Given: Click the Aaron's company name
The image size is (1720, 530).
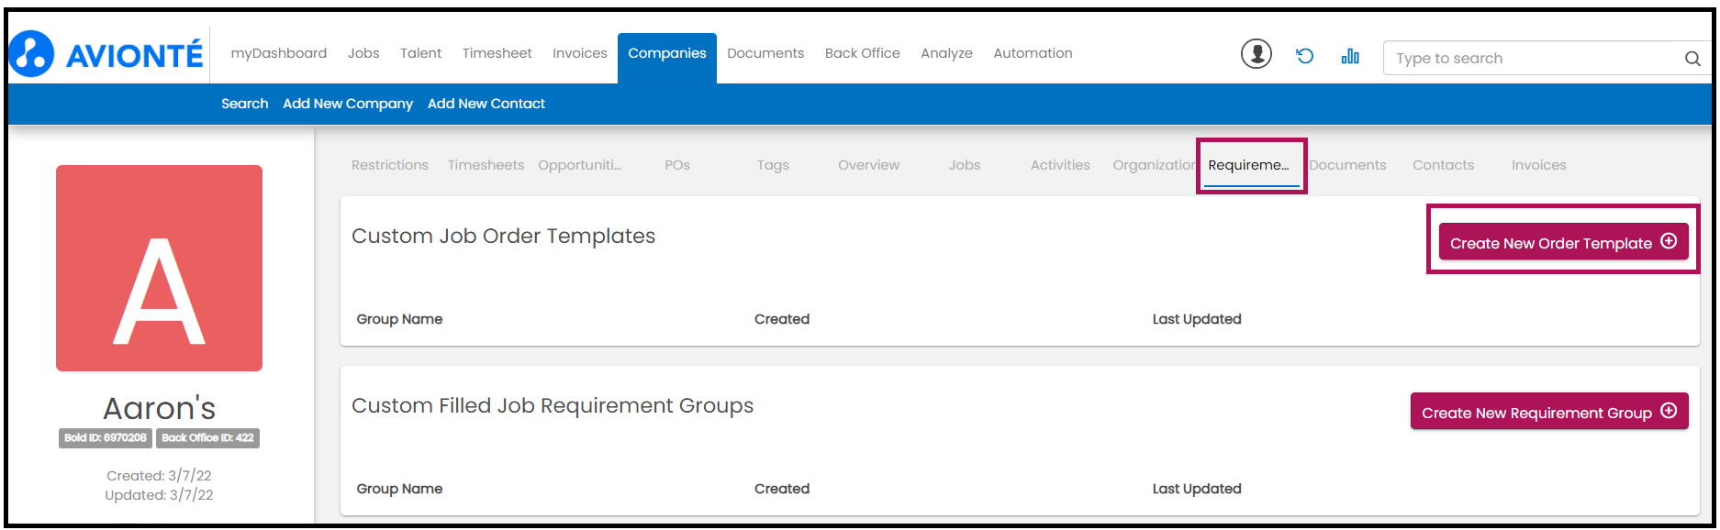Looking at the screenshot, I should [160, 408].
